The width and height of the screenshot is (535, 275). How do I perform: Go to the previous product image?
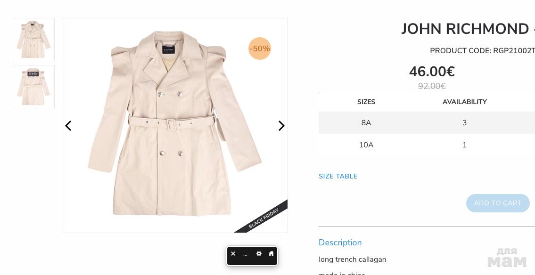(68, 126)
